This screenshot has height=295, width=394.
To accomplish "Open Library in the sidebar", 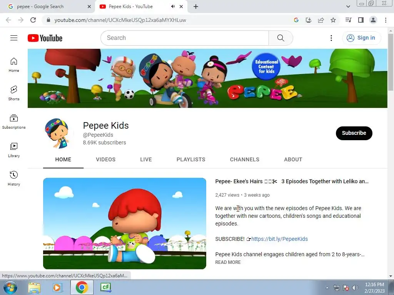I will point(14,150).
